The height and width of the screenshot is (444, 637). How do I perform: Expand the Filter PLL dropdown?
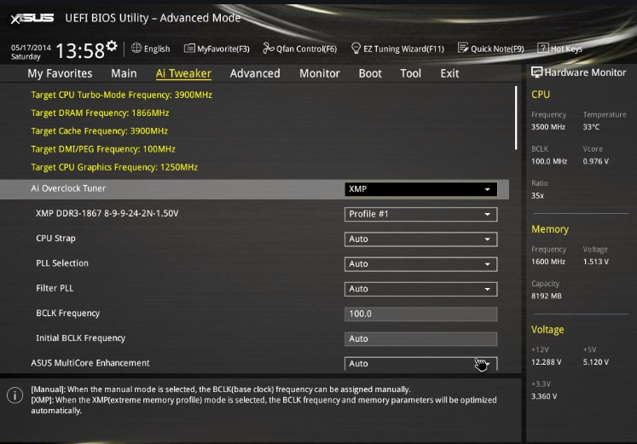(x=421, y=289)
